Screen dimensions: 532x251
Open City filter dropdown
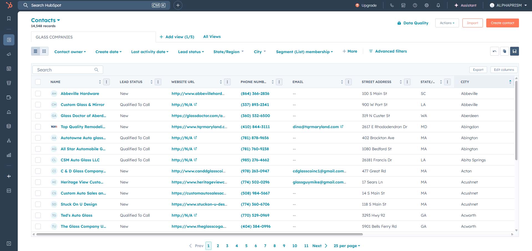(260, 52)
